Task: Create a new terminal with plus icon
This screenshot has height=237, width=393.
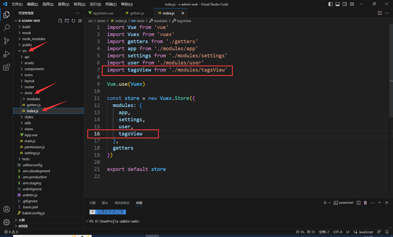Action: pyautogui.click(x=325, y=203)
